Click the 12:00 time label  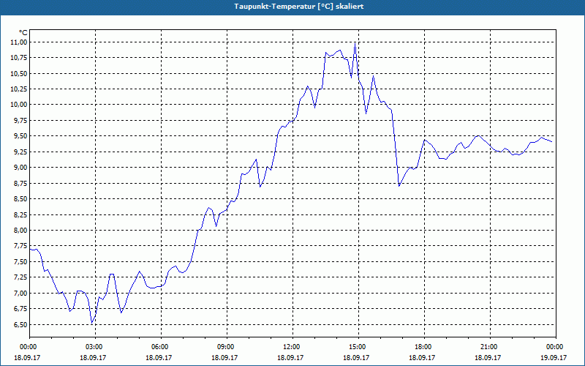point(293,347)
